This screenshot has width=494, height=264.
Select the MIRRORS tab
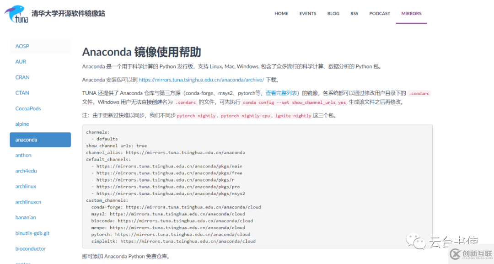[411, 14]
